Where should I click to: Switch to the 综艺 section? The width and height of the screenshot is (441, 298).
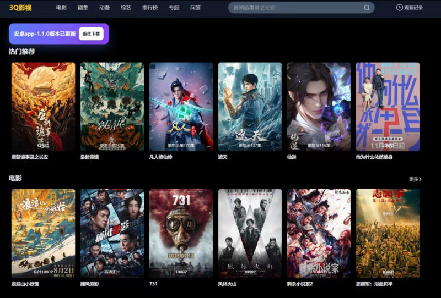coord(126,8)
